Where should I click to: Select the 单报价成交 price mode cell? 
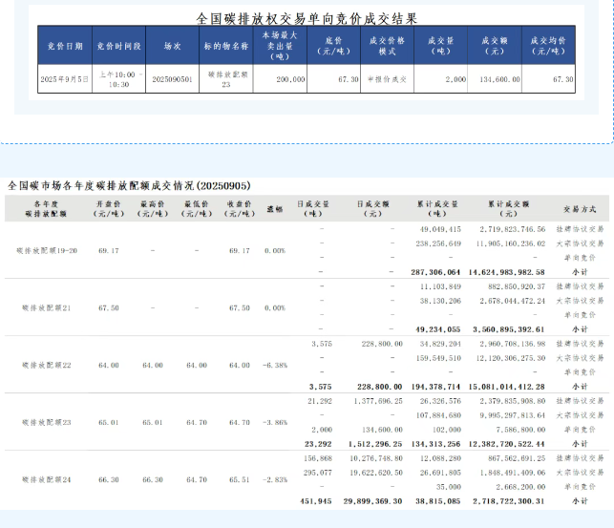pyautogui.click(x=386, y=79)
